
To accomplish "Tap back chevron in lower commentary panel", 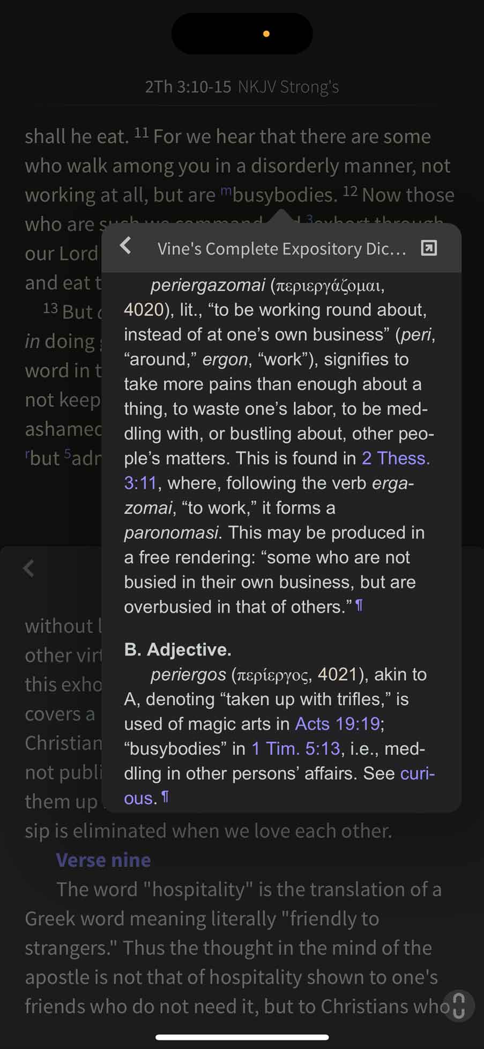I will tap(29, 568).
